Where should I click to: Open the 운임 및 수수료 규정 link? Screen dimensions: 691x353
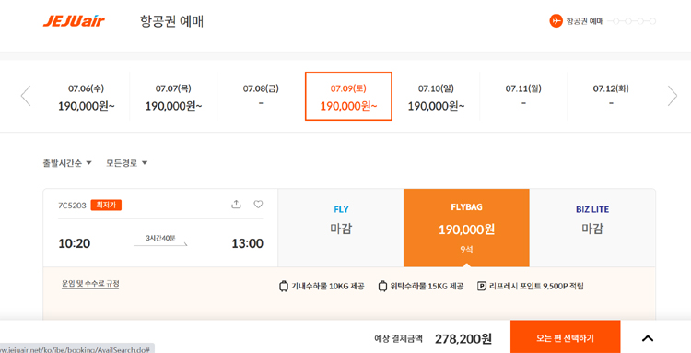tap(90, 284)
